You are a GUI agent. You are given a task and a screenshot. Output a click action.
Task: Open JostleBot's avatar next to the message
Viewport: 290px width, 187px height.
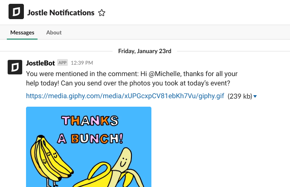pyautogui.click(x=15, y=67)
